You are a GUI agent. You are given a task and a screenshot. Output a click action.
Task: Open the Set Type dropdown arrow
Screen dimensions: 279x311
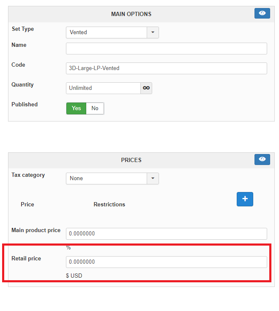click(x=153, y=32)
